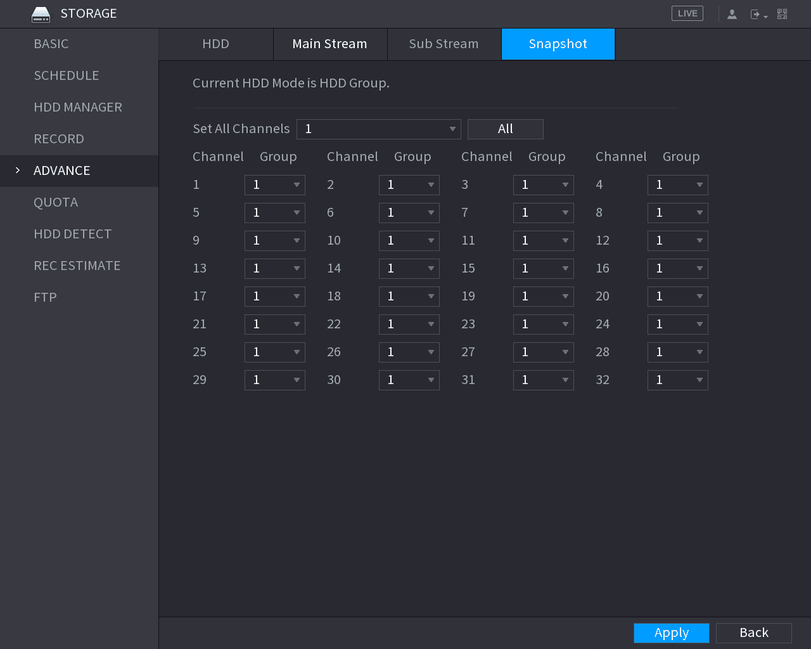Open the user account icon
Viewport: 811px width, 649px height.
click(x=732, y=14)
